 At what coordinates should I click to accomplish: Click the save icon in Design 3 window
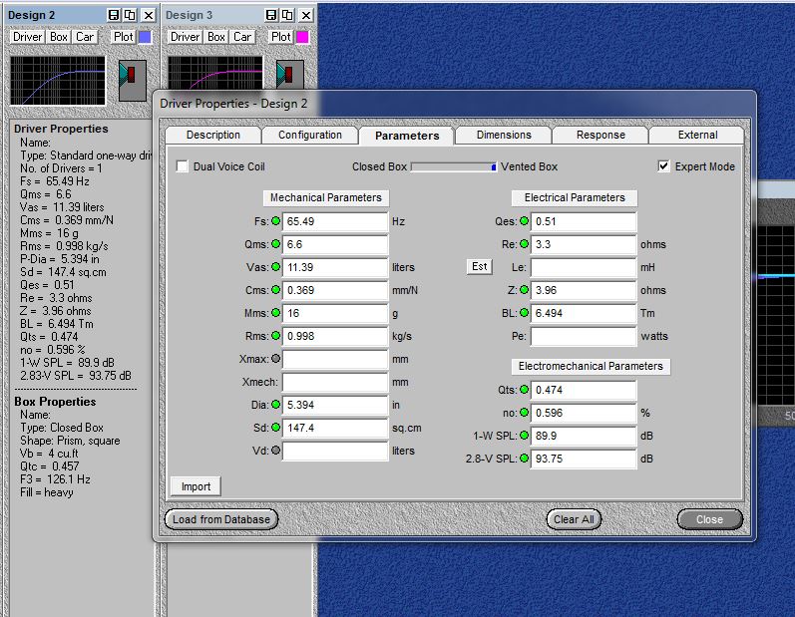pos(271,15)
